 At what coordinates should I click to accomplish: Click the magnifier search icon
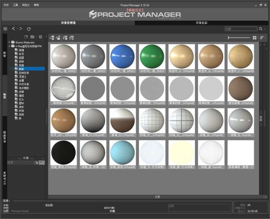point(261,29)
